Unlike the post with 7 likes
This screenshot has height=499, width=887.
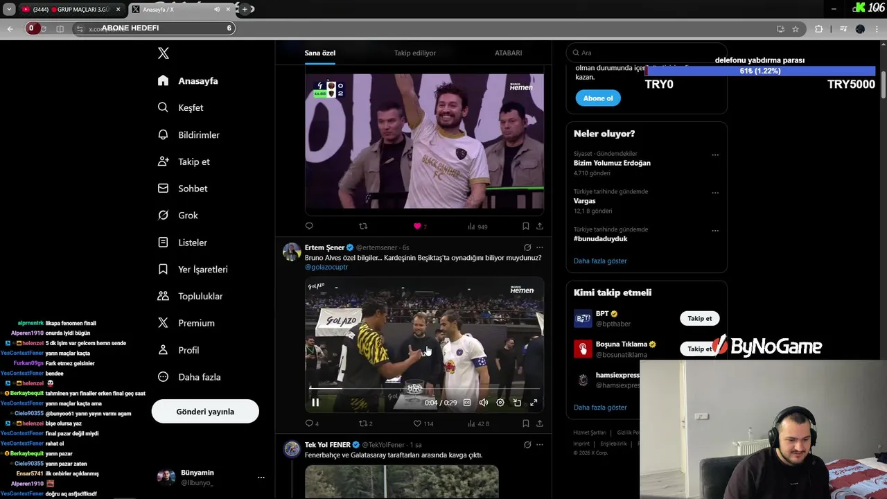coord(420,226)
